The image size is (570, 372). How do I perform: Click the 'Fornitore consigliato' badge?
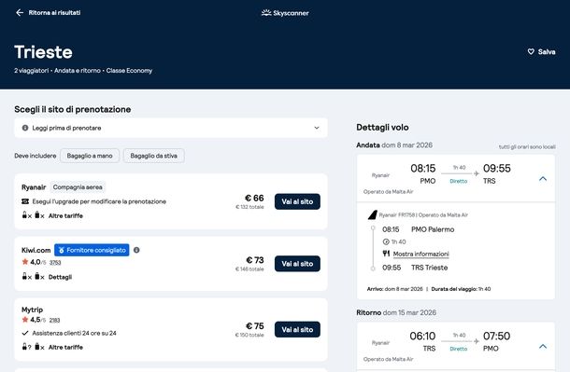[92, 250]
